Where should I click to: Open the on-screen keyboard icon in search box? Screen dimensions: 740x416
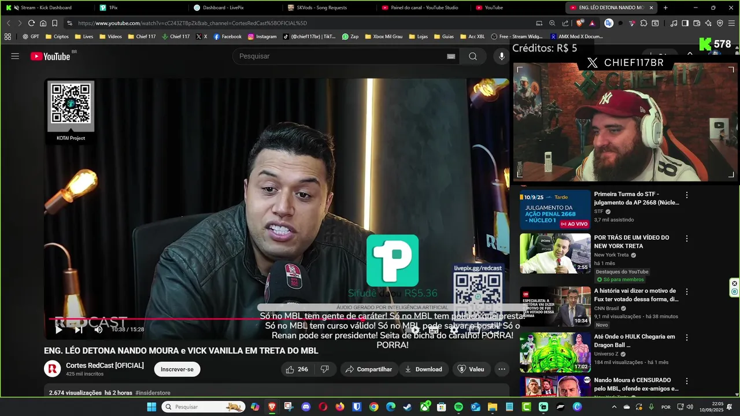click(451, 56)
